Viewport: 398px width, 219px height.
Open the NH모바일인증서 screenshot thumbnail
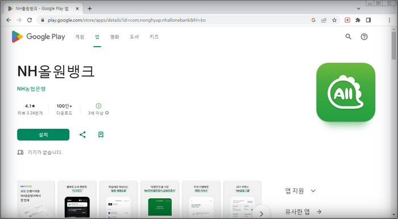pyautogui.click(x=160, y=199)
